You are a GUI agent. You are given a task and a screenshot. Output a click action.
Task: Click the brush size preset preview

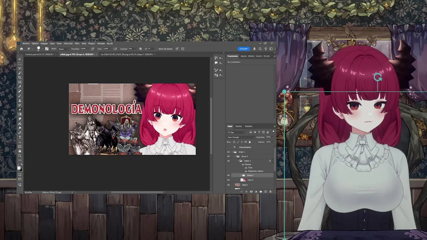pyautogui.click(x=38, y=49)
